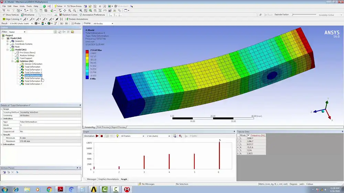
Task: Open the Units menu
Action: click(x=22, y=6)
